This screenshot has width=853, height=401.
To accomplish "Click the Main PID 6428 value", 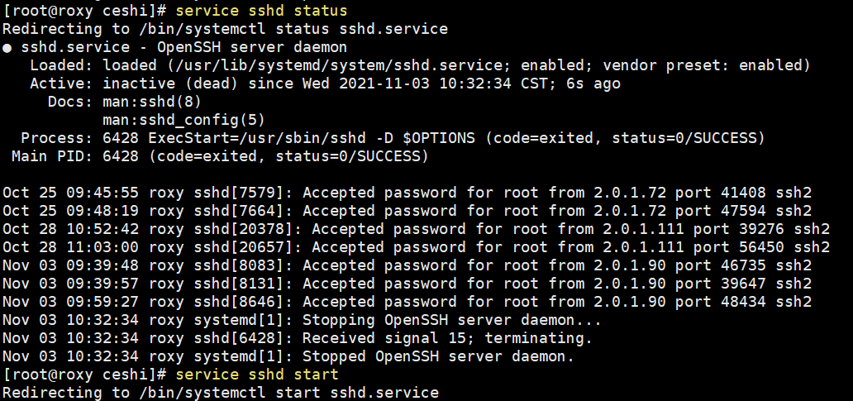I will (121, 156).
